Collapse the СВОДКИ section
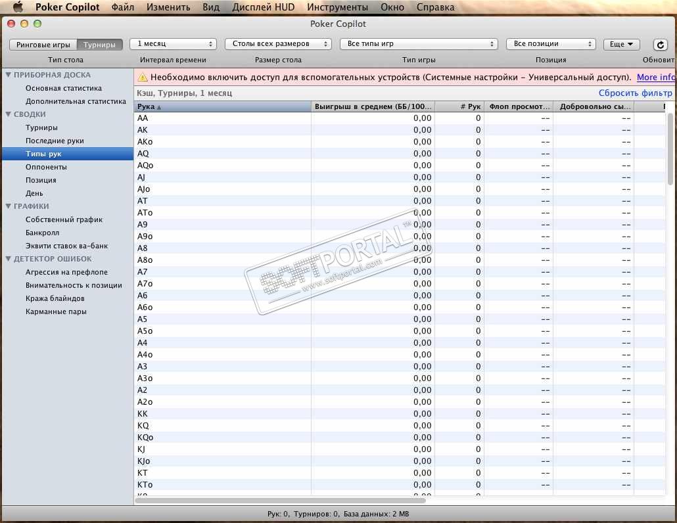 (8, 114)
